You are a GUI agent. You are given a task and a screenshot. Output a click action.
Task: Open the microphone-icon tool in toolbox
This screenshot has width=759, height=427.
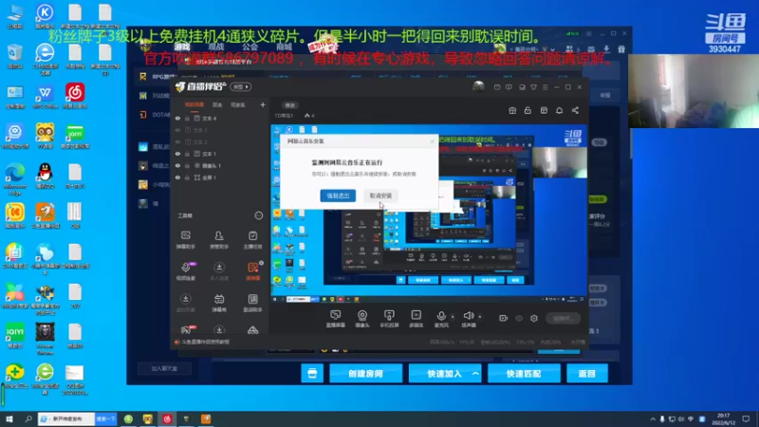(186, 271)
